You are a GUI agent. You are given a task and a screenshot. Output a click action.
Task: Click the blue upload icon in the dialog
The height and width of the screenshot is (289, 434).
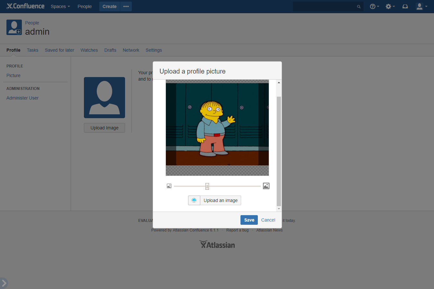click(x=194, y=200)
